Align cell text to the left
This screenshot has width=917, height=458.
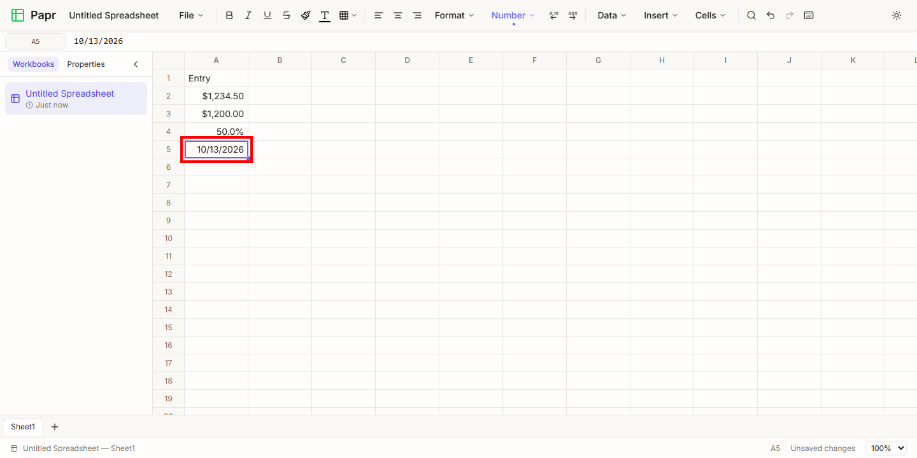coord(379,15)
